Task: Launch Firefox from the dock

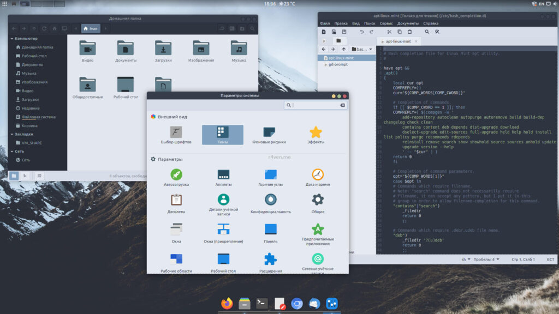Action: tap(227, 304)
